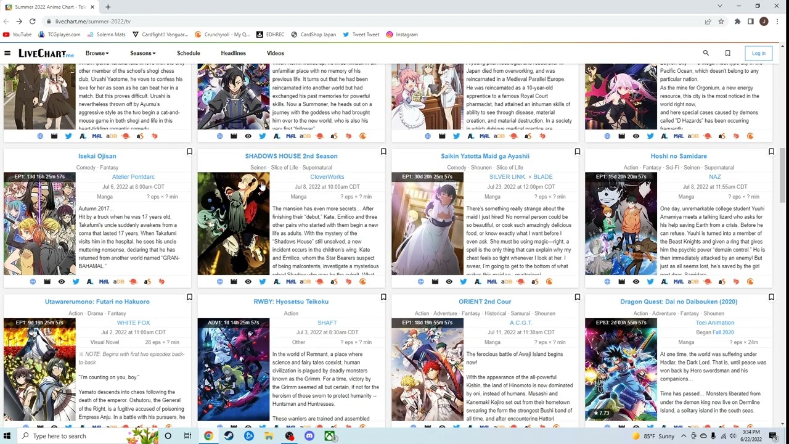789x444 pixels.
Task: Open the Anime-Planet icon under SHADOWS HOUSE 2nd Season
Action: [x=319, y=282]
